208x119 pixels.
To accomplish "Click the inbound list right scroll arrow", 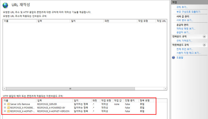I will tap(165, 89).
